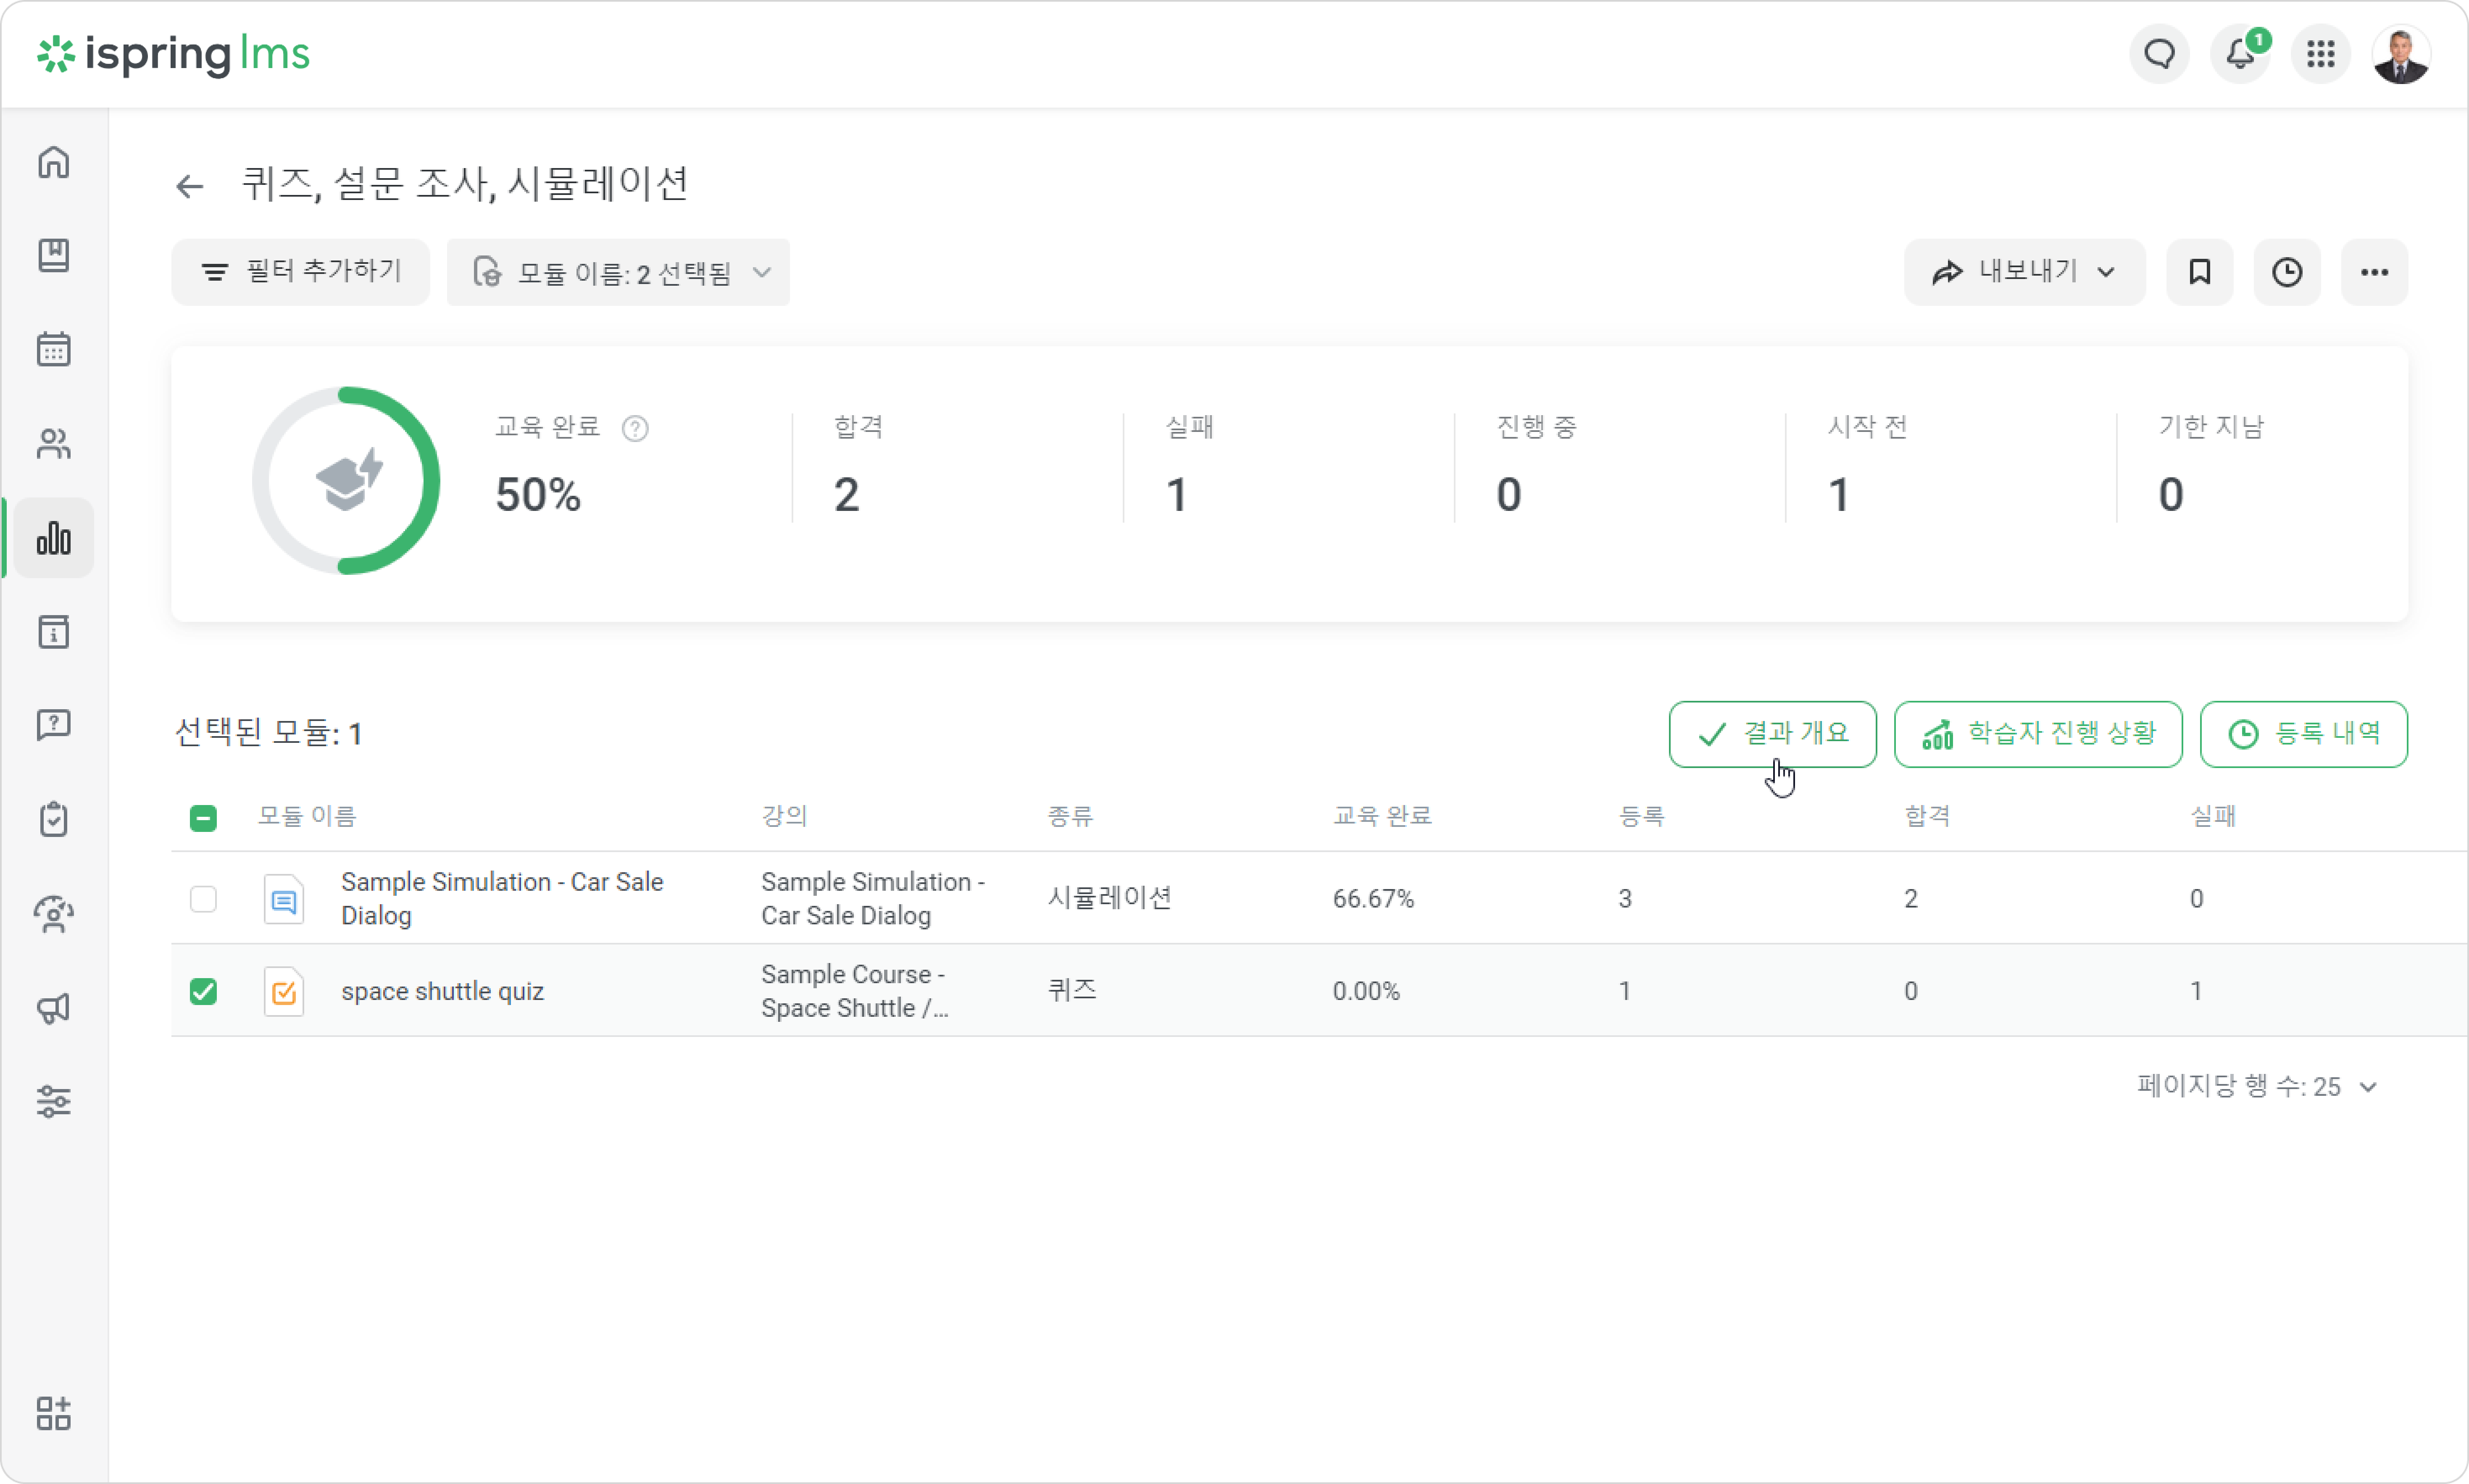Save report with the bookmark icon
The image size is (2469, 1484).
(x=2200, y=272)
